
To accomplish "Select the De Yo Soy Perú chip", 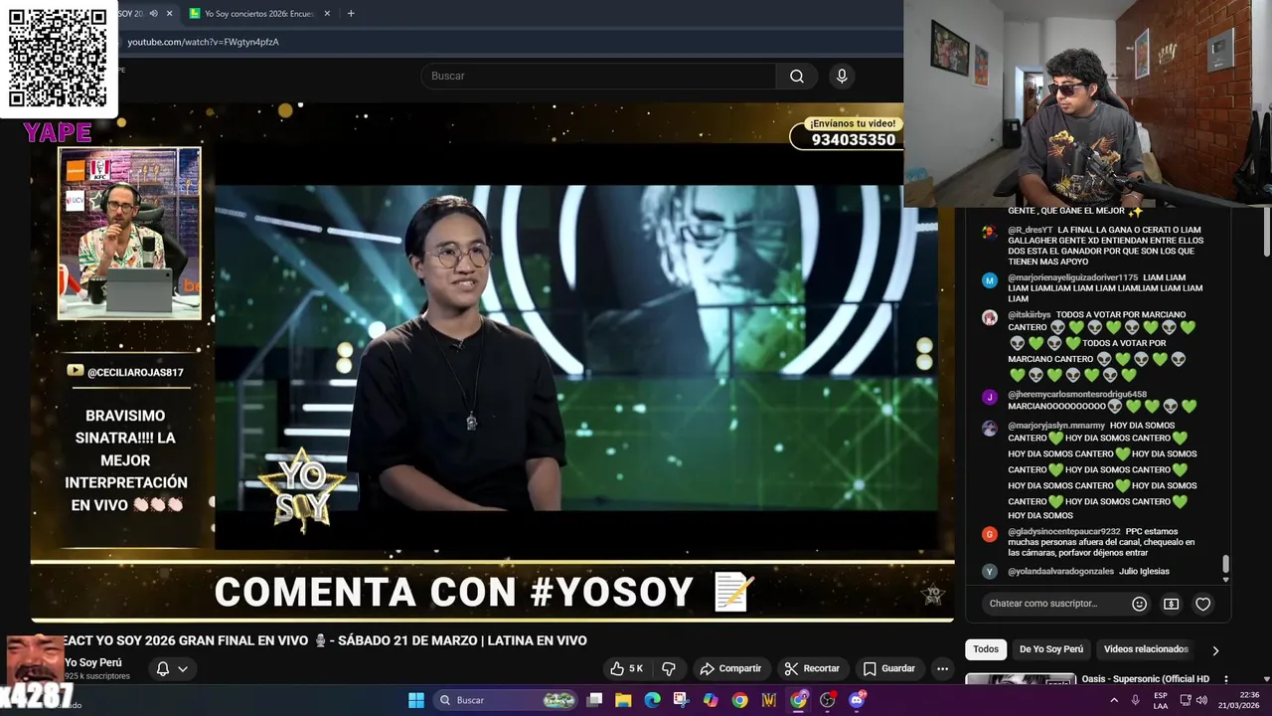I will click(1051, 648).
